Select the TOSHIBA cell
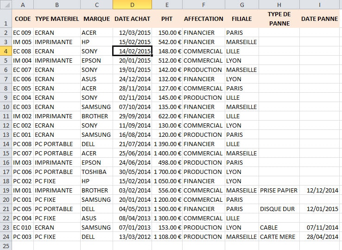 point(97,172)
